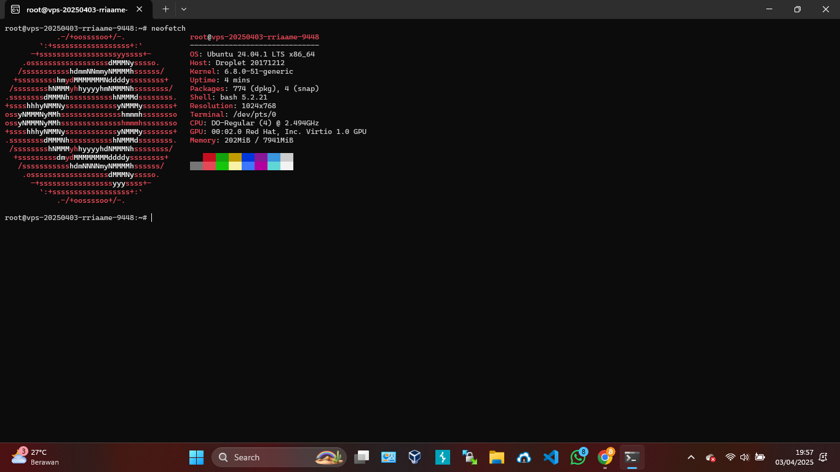
Task: Open the Windows Start menu
Action: tap(196, 457)
